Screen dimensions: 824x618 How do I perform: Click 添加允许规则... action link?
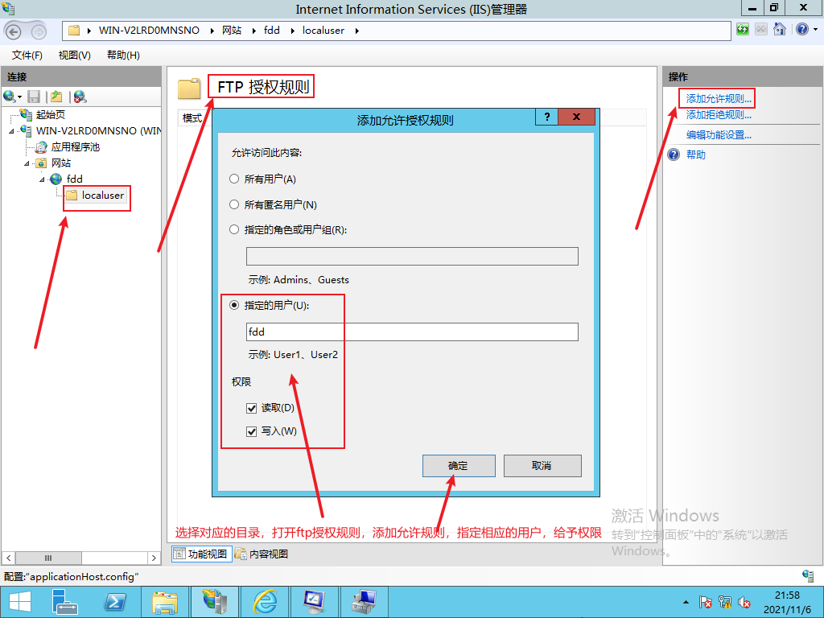(719, 99)
